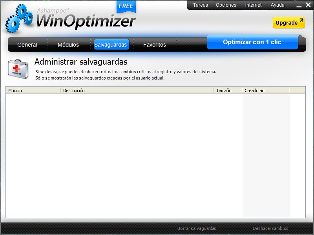The height and width of the screenshot is (235, 314).
Task: Minimize the WinOptimizer window
Action: (x=299, y=6)
